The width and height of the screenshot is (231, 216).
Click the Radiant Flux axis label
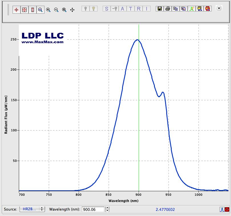pos(6,115)
